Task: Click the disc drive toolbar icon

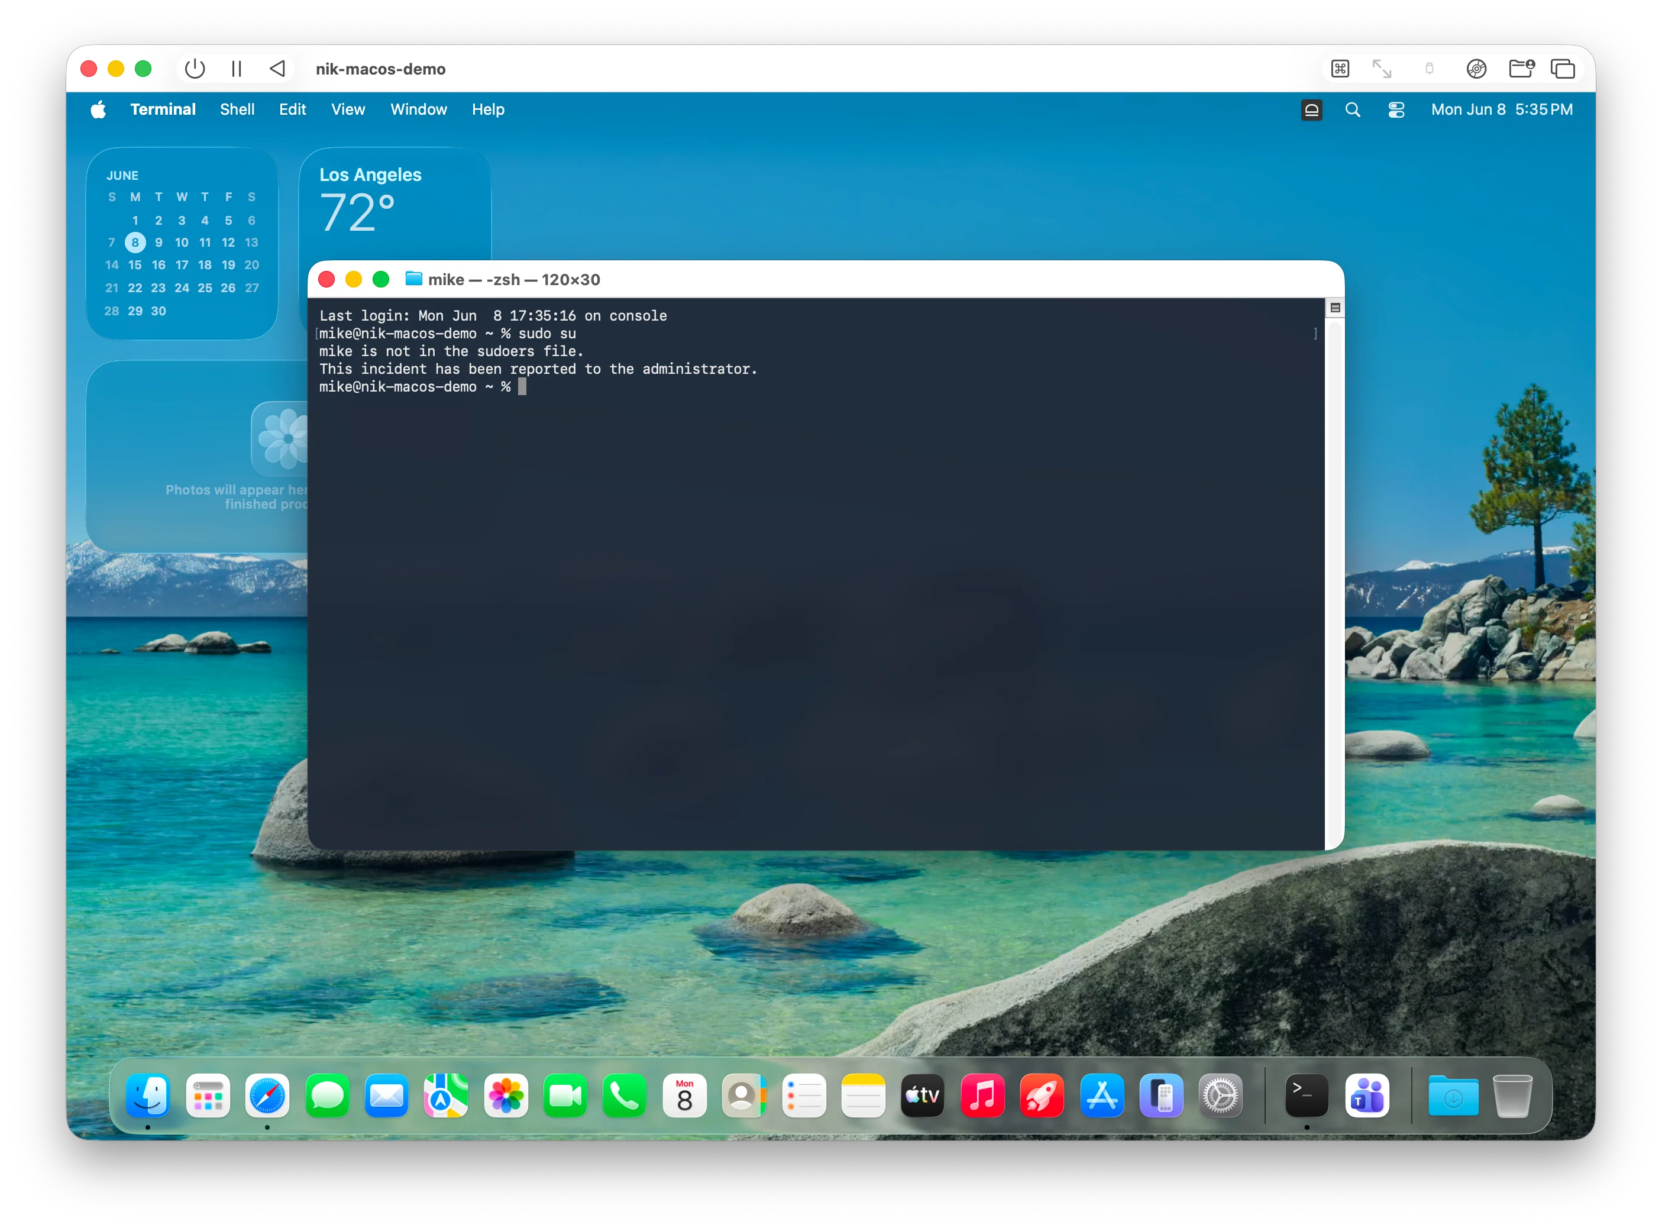Action: pos(1477,69)
